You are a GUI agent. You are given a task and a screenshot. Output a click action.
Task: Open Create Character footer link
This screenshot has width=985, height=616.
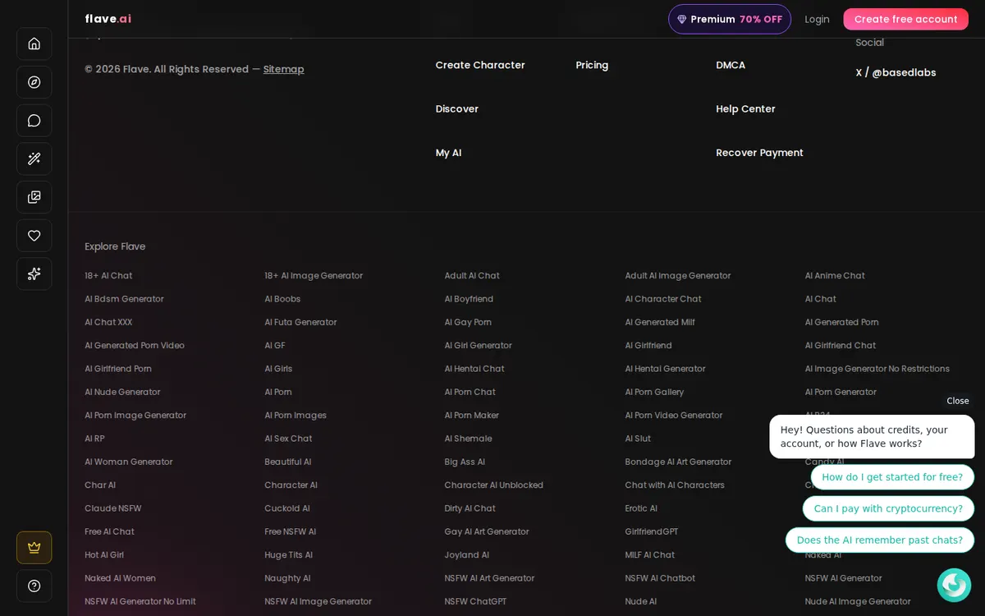[480, 65]
